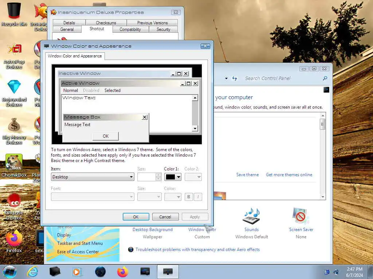The image size is (373, 279).
Task: Open the Firefox desktop shortcut
Action: coord(14,241)
